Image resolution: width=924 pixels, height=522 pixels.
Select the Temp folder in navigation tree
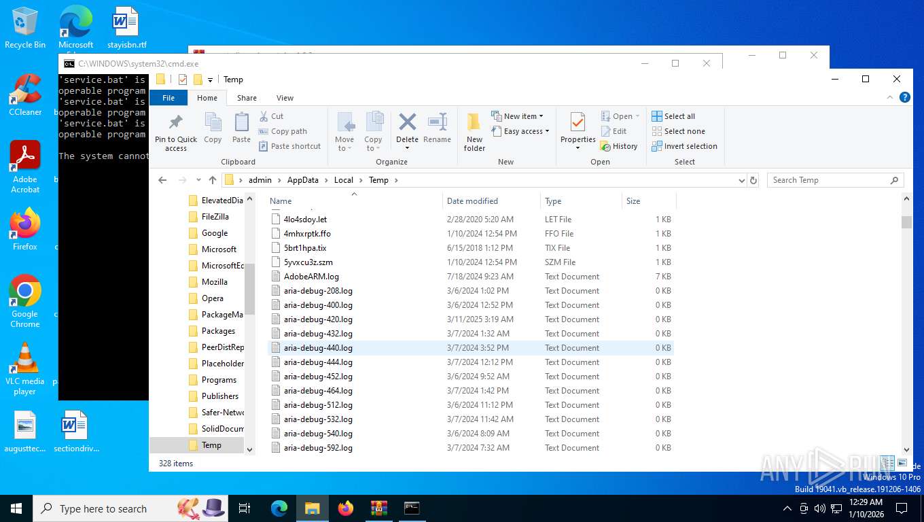(x=211, y=445)
